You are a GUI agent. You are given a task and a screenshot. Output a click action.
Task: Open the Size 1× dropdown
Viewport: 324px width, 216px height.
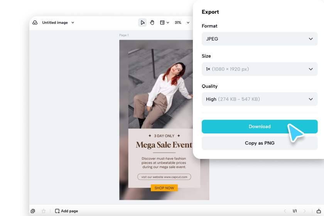coord(260,69)
